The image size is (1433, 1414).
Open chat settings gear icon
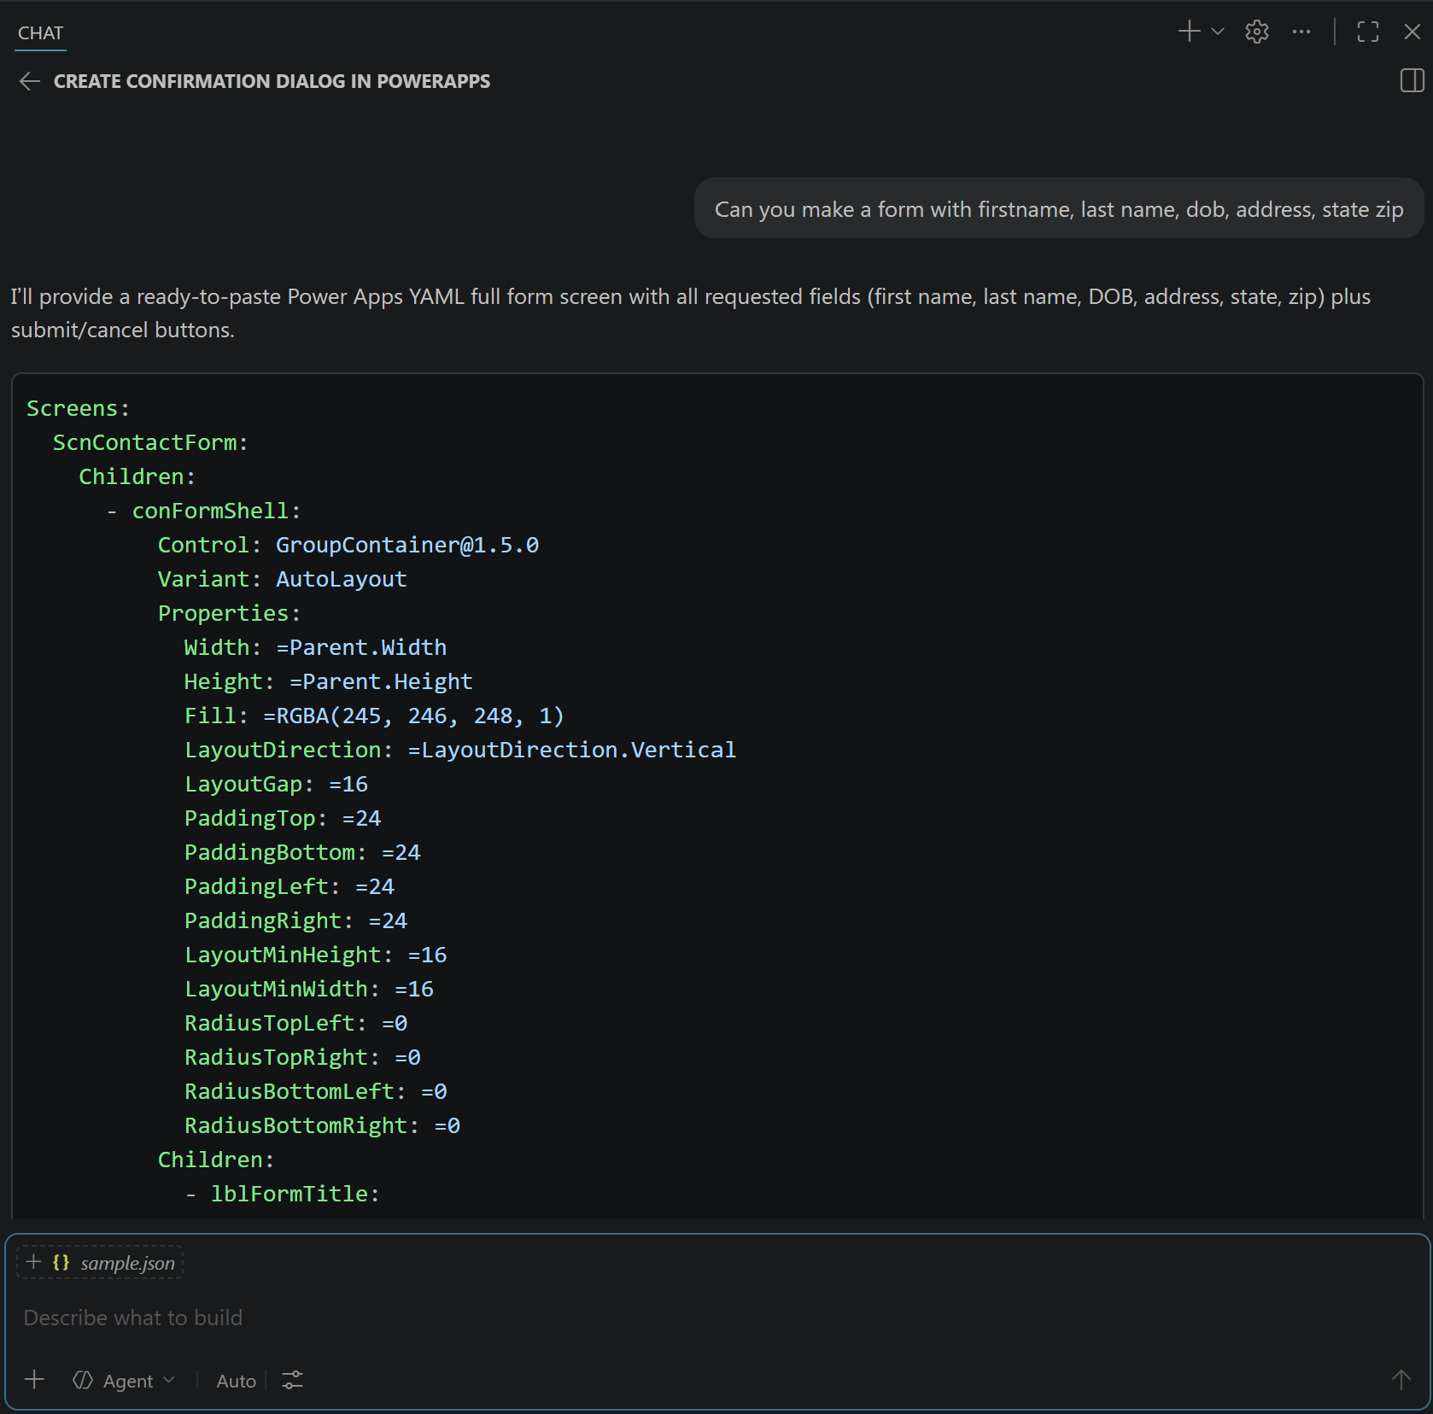pyautogui.click(x=1256, y=32)
